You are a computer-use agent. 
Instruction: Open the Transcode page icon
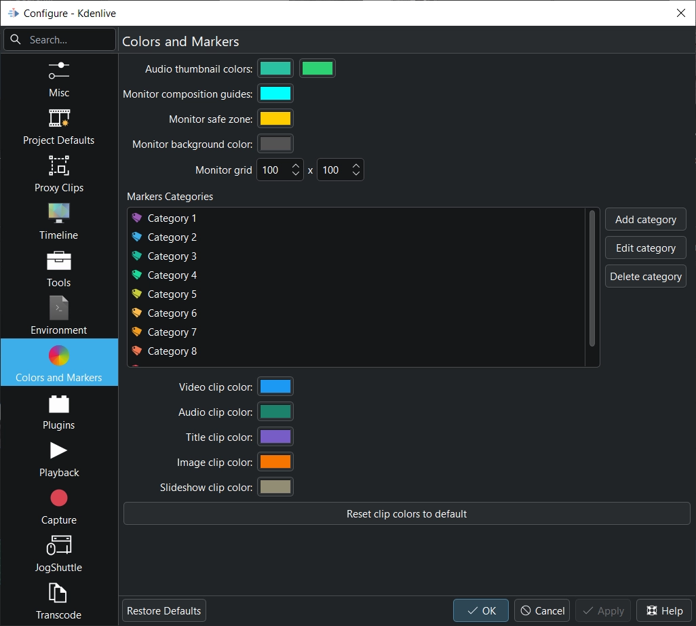[x=58, y=593]
